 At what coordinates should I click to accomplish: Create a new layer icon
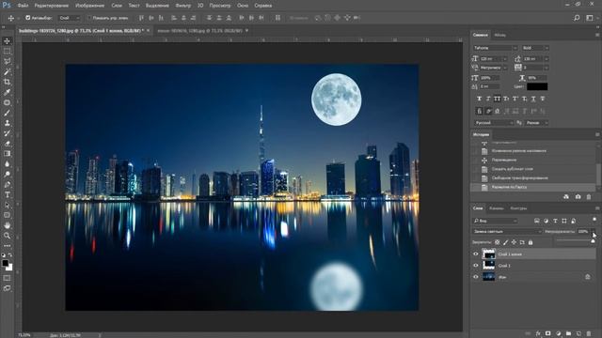pyautogui.click(x=578, y=334)
